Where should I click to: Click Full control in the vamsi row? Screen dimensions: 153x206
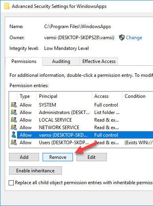pyautogui.click(x=106, y=135)
